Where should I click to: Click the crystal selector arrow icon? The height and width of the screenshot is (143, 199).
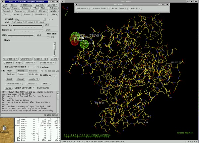[x=45, y=20]
